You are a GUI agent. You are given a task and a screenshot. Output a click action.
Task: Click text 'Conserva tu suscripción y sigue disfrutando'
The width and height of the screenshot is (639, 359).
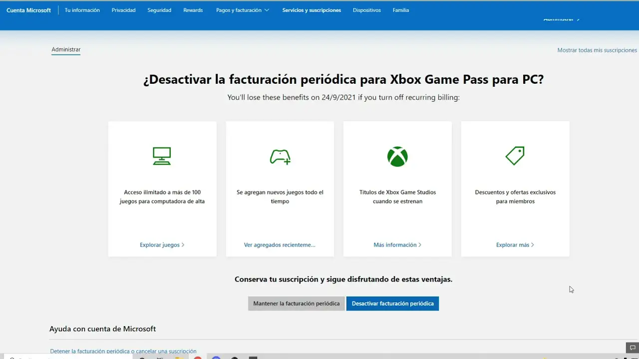pyautogui.click(x=343, y=279)
